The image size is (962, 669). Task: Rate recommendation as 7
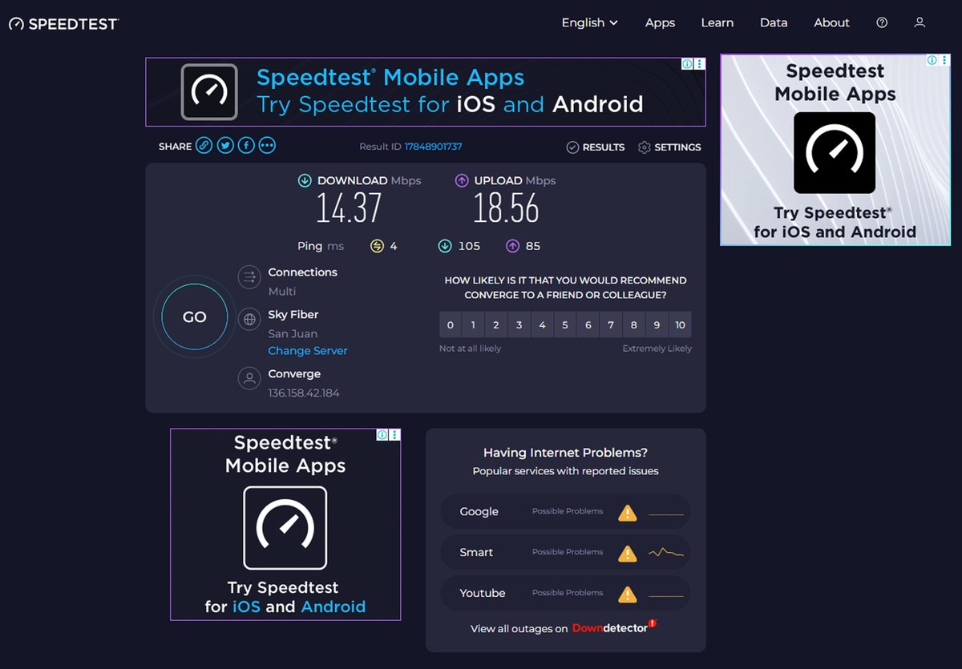[x=611, y=324]
